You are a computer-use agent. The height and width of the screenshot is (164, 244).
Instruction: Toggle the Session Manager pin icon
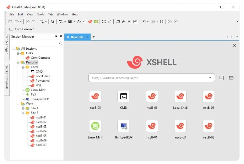56,36
